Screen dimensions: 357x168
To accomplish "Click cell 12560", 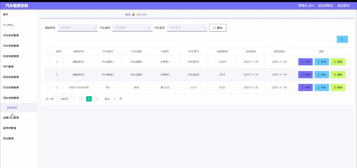I will [x=222, y=62].
